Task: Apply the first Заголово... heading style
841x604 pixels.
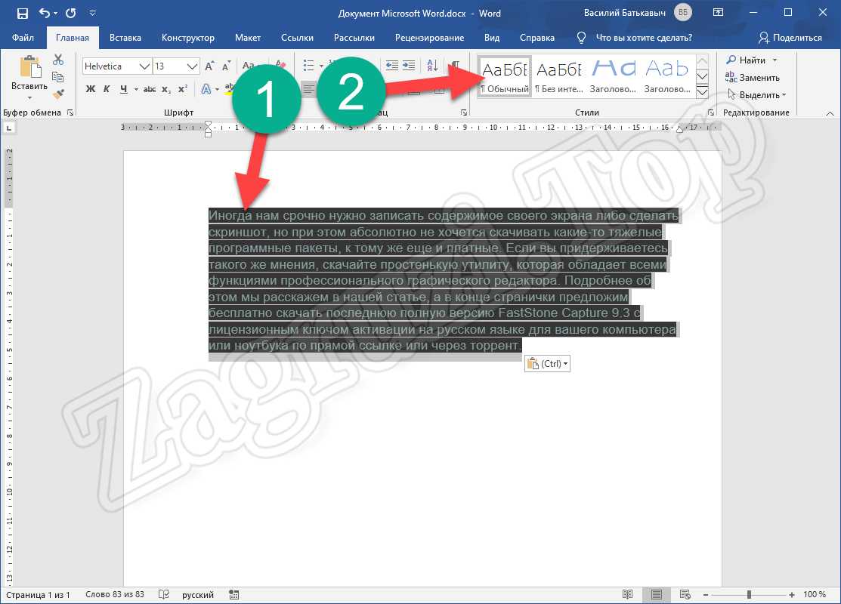Action: coord(614,76)
